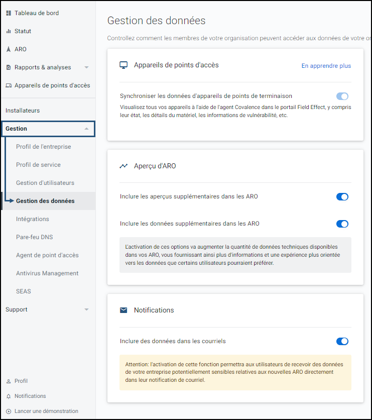Click the Synchroniser les données d'appareils label
The image size is (372, 420).
click(206, 96)
